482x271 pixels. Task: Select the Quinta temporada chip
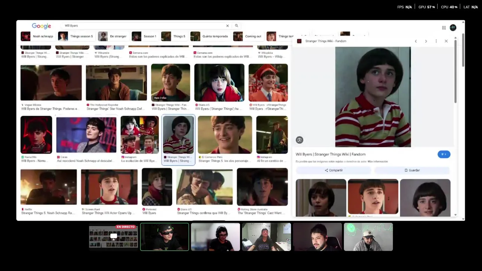[210, 36]
